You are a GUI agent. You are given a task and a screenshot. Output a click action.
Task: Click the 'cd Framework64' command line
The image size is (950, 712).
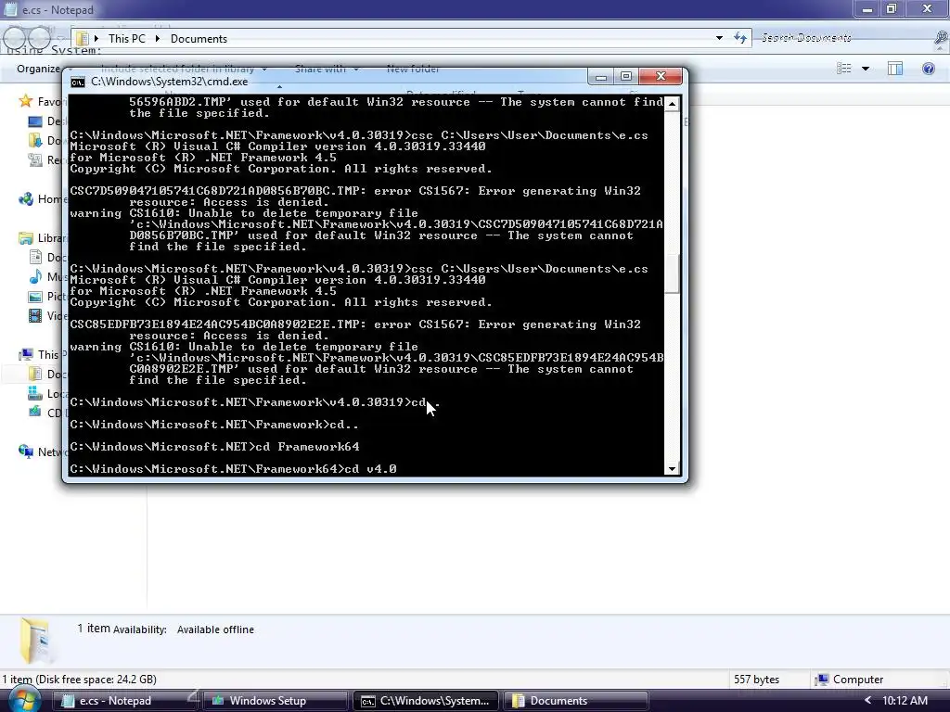(x=214, y=447)
